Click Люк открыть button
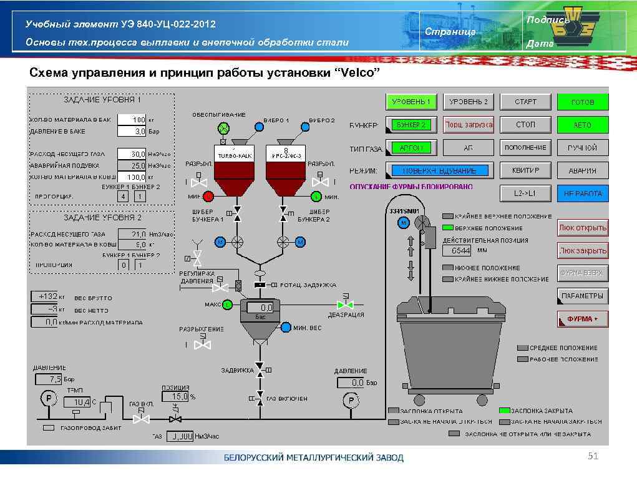Screen dimensions: 637x478 point(583,228)
